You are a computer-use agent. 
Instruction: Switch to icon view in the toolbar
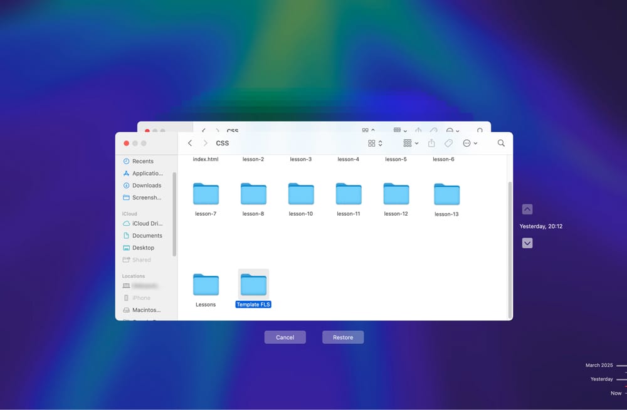coord(372,143)
